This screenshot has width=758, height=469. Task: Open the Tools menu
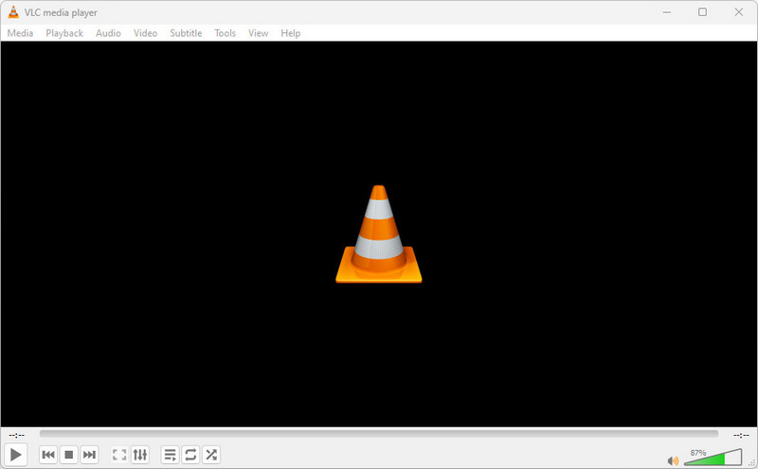[226, 33]
